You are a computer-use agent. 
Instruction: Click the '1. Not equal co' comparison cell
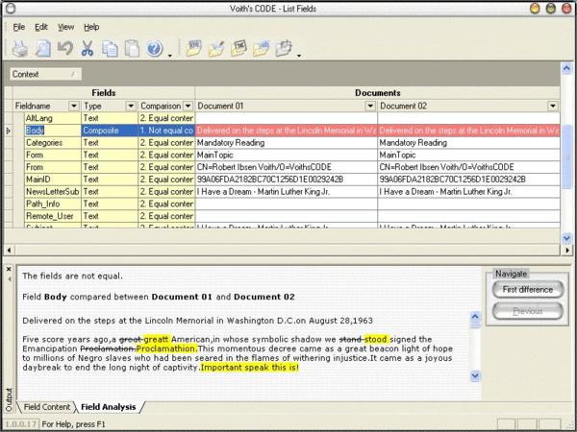click(x=166, y=131)
